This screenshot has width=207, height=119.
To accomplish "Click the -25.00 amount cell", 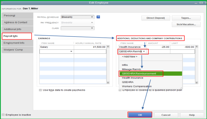I will coord(158,47).
